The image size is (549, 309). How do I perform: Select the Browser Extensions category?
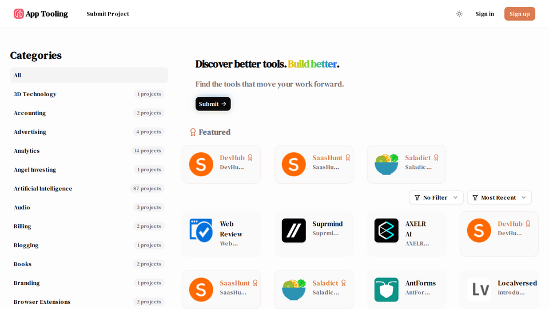pyautogui.click(x=89, y=302)
